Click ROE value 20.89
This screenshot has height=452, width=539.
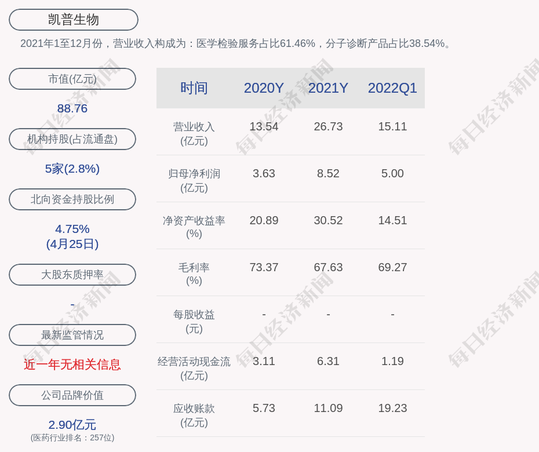[x=264, y=220]
